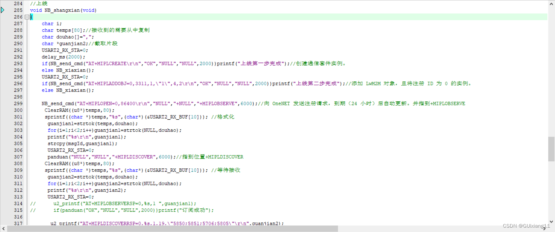Image resolution: width=555 pixels, height=232 pixels.
Task: Click the text 'void NB_shangxian(void)'
Action: pyautogui.click(x=63, y=10)
